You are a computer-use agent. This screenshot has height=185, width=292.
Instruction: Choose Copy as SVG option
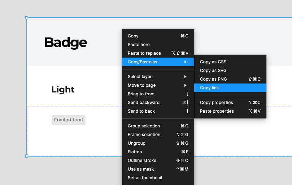pos(230,71)
